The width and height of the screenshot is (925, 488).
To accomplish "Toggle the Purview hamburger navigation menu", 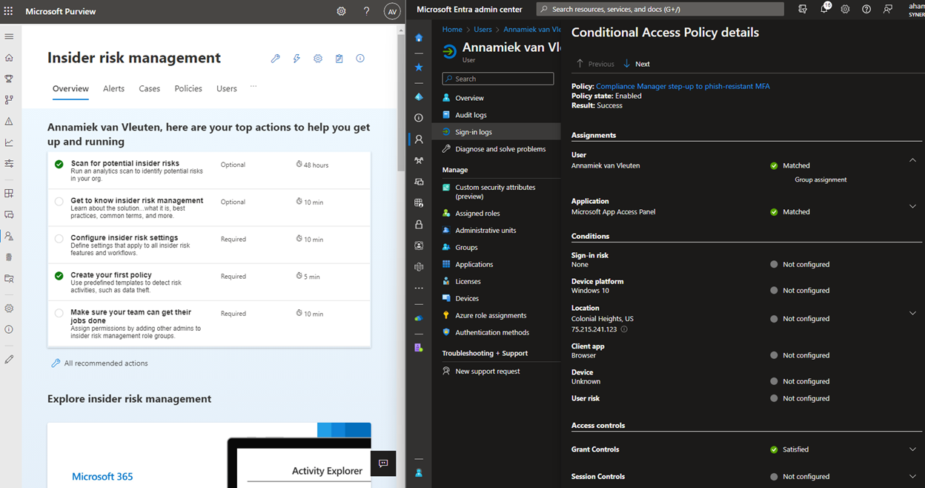I will click(9, 36).
